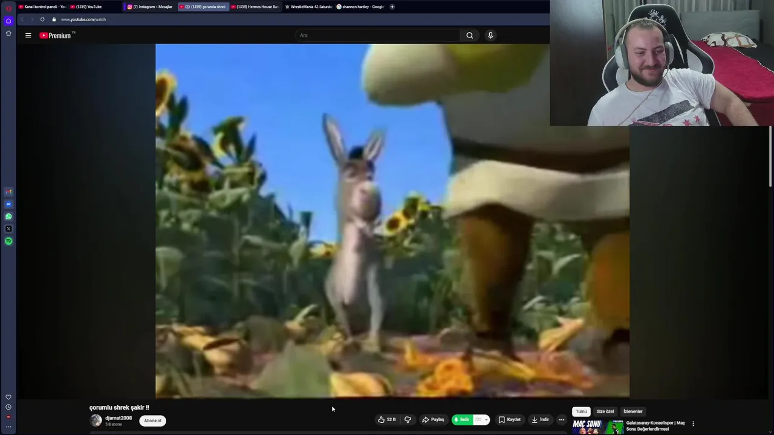This screenshot has width=774, height=435.
Task: Open the YouTube hamburger guide menu
Action: (x=28, y=35)
